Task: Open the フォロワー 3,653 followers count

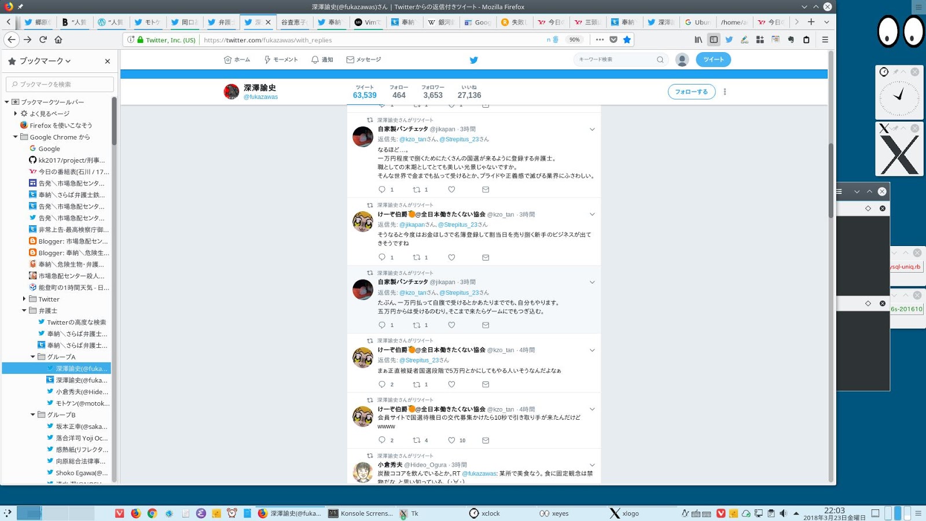Action: (433, 92)
